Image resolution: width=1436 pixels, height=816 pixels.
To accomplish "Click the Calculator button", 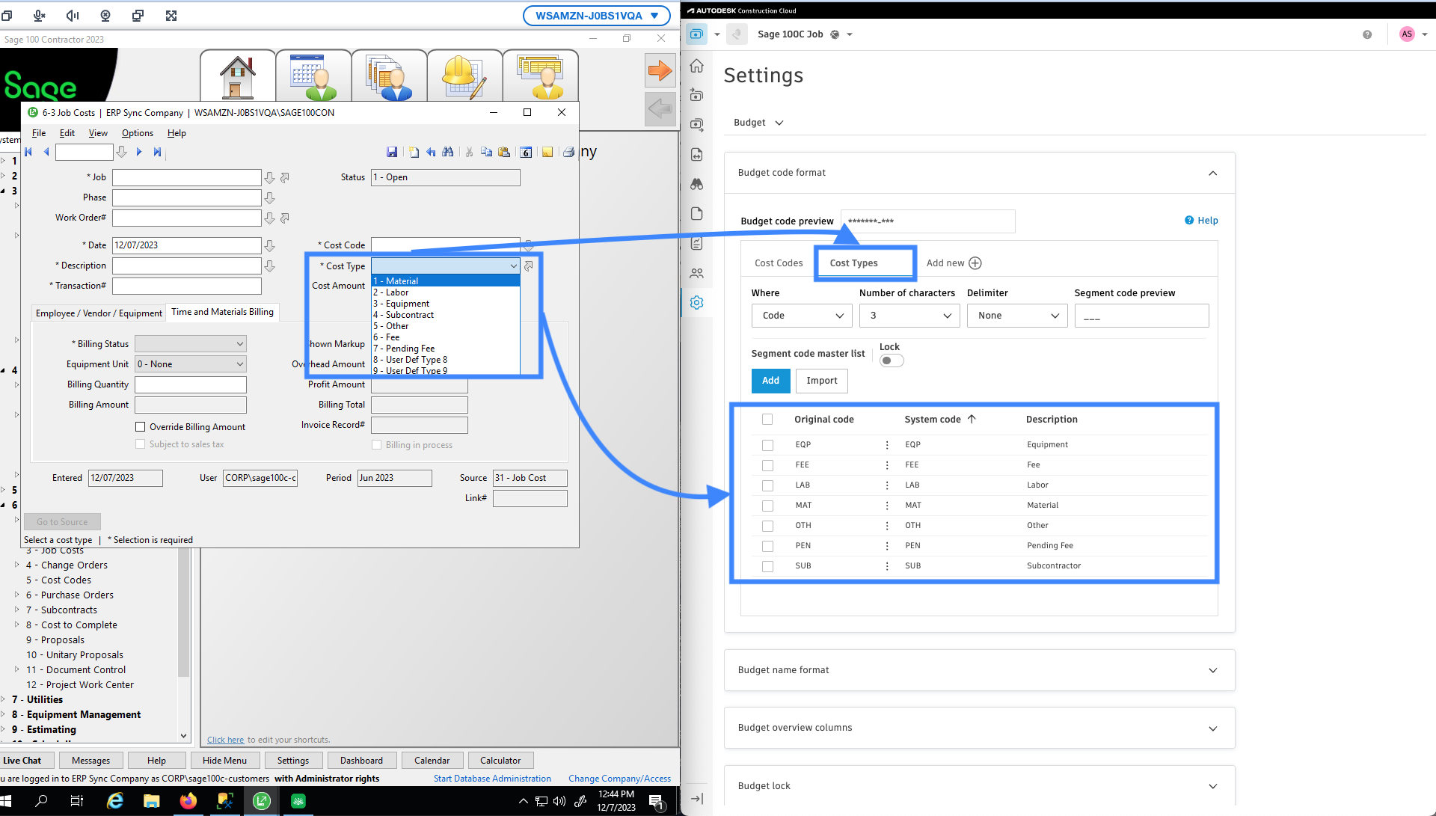I will [x=500, y=761].
